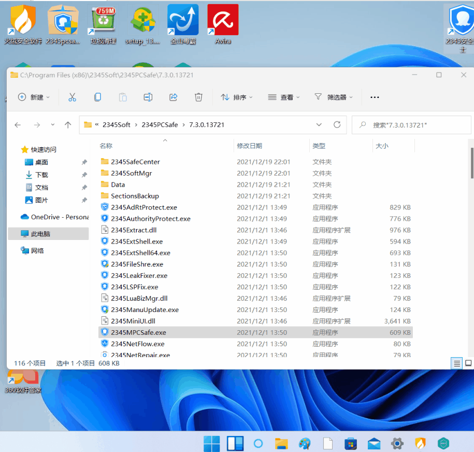Screen dimensions: 474x452
Task: Click the Copy icon in Explorer toolbar
Action: (97, 97)
